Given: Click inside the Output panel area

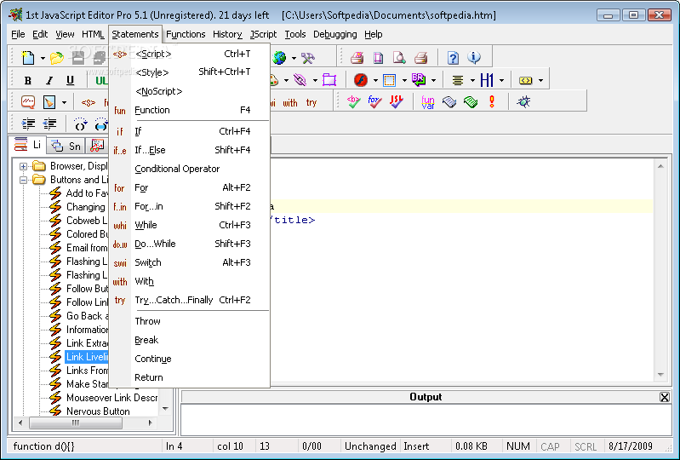Looking at the screenshot, I should tap(426, 419).
